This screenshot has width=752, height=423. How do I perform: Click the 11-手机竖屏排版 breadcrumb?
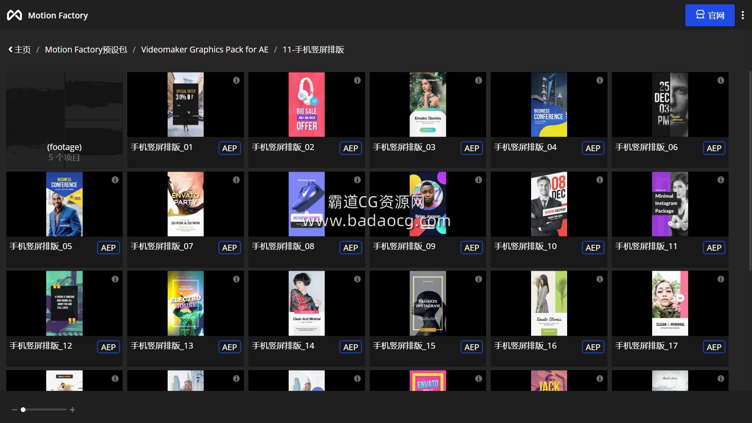(x=313, y=50)
